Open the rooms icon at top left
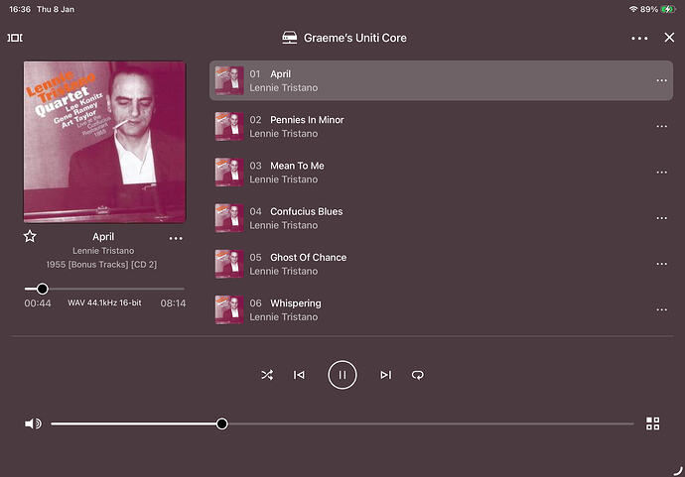685x477 pixels. 15,38
